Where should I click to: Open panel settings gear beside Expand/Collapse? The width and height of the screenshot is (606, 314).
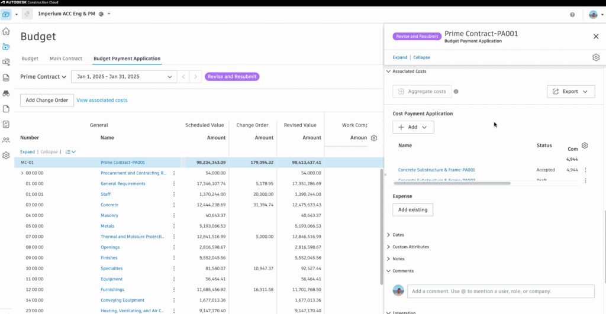click(x=596, y=57)
